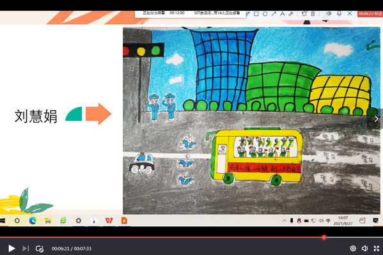This screenshot has height=255, width=383.
Task: Open the taskbar date and time
Action: 343,220
